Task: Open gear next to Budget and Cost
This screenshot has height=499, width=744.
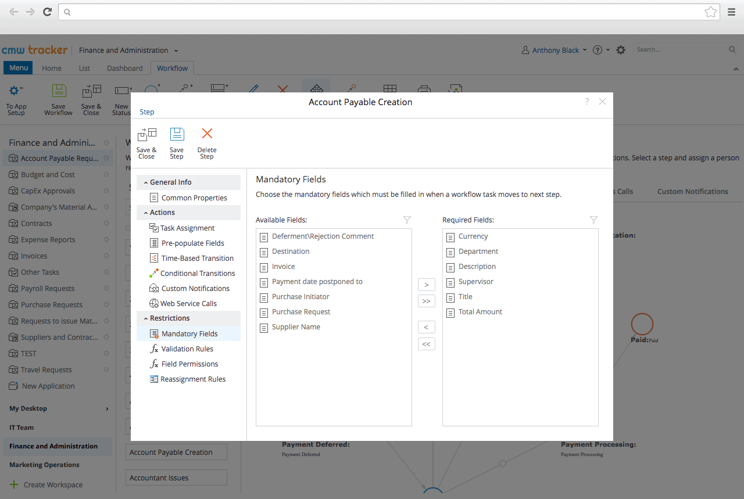Action: (106, 175)
